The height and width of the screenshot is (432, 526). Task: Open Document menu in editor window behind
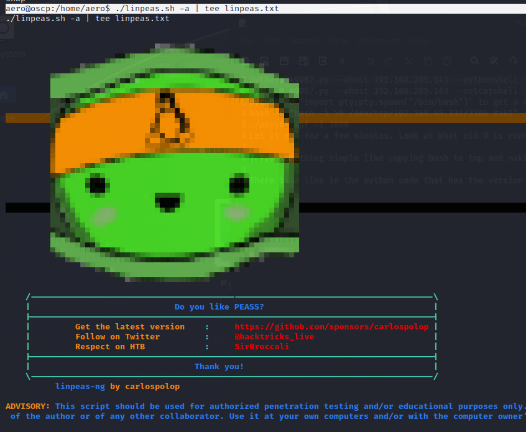[x=379, y=41]
